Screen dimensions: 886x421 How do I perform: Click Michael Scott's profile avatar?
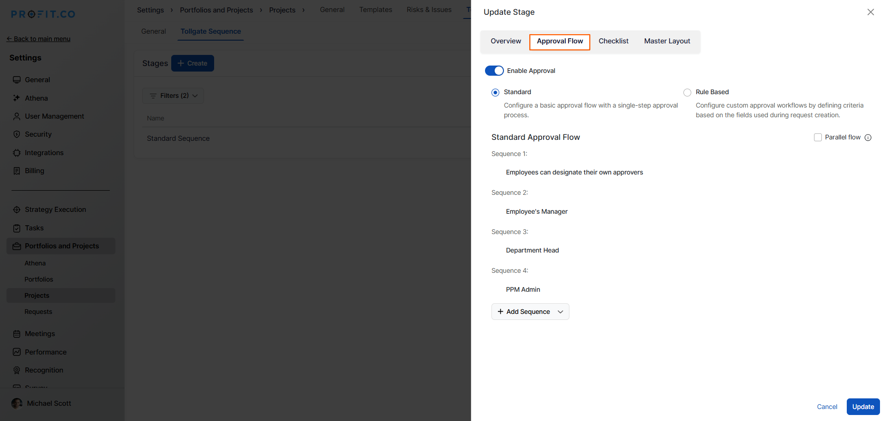click(x=17, y=403)
